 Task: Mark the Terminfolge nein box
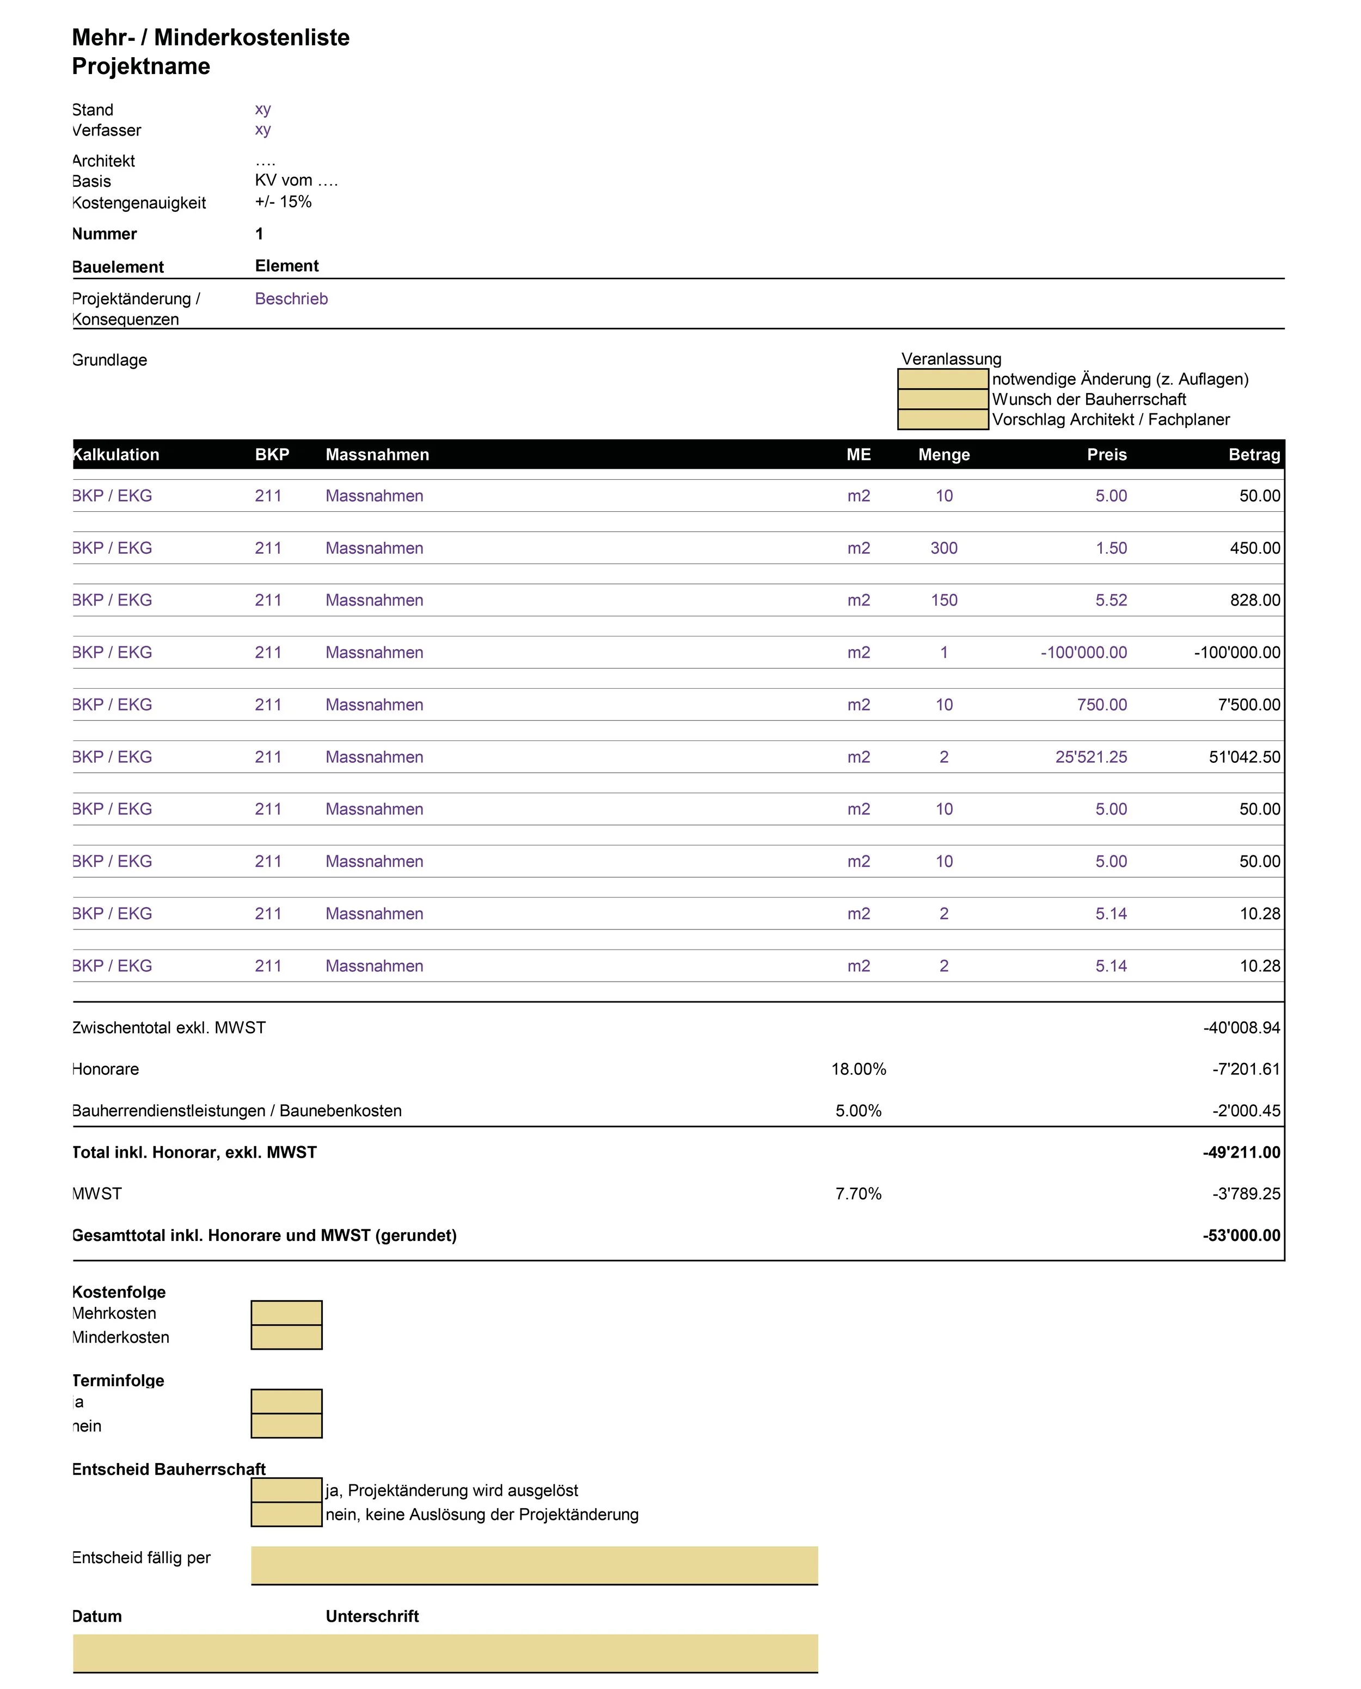286,1425
